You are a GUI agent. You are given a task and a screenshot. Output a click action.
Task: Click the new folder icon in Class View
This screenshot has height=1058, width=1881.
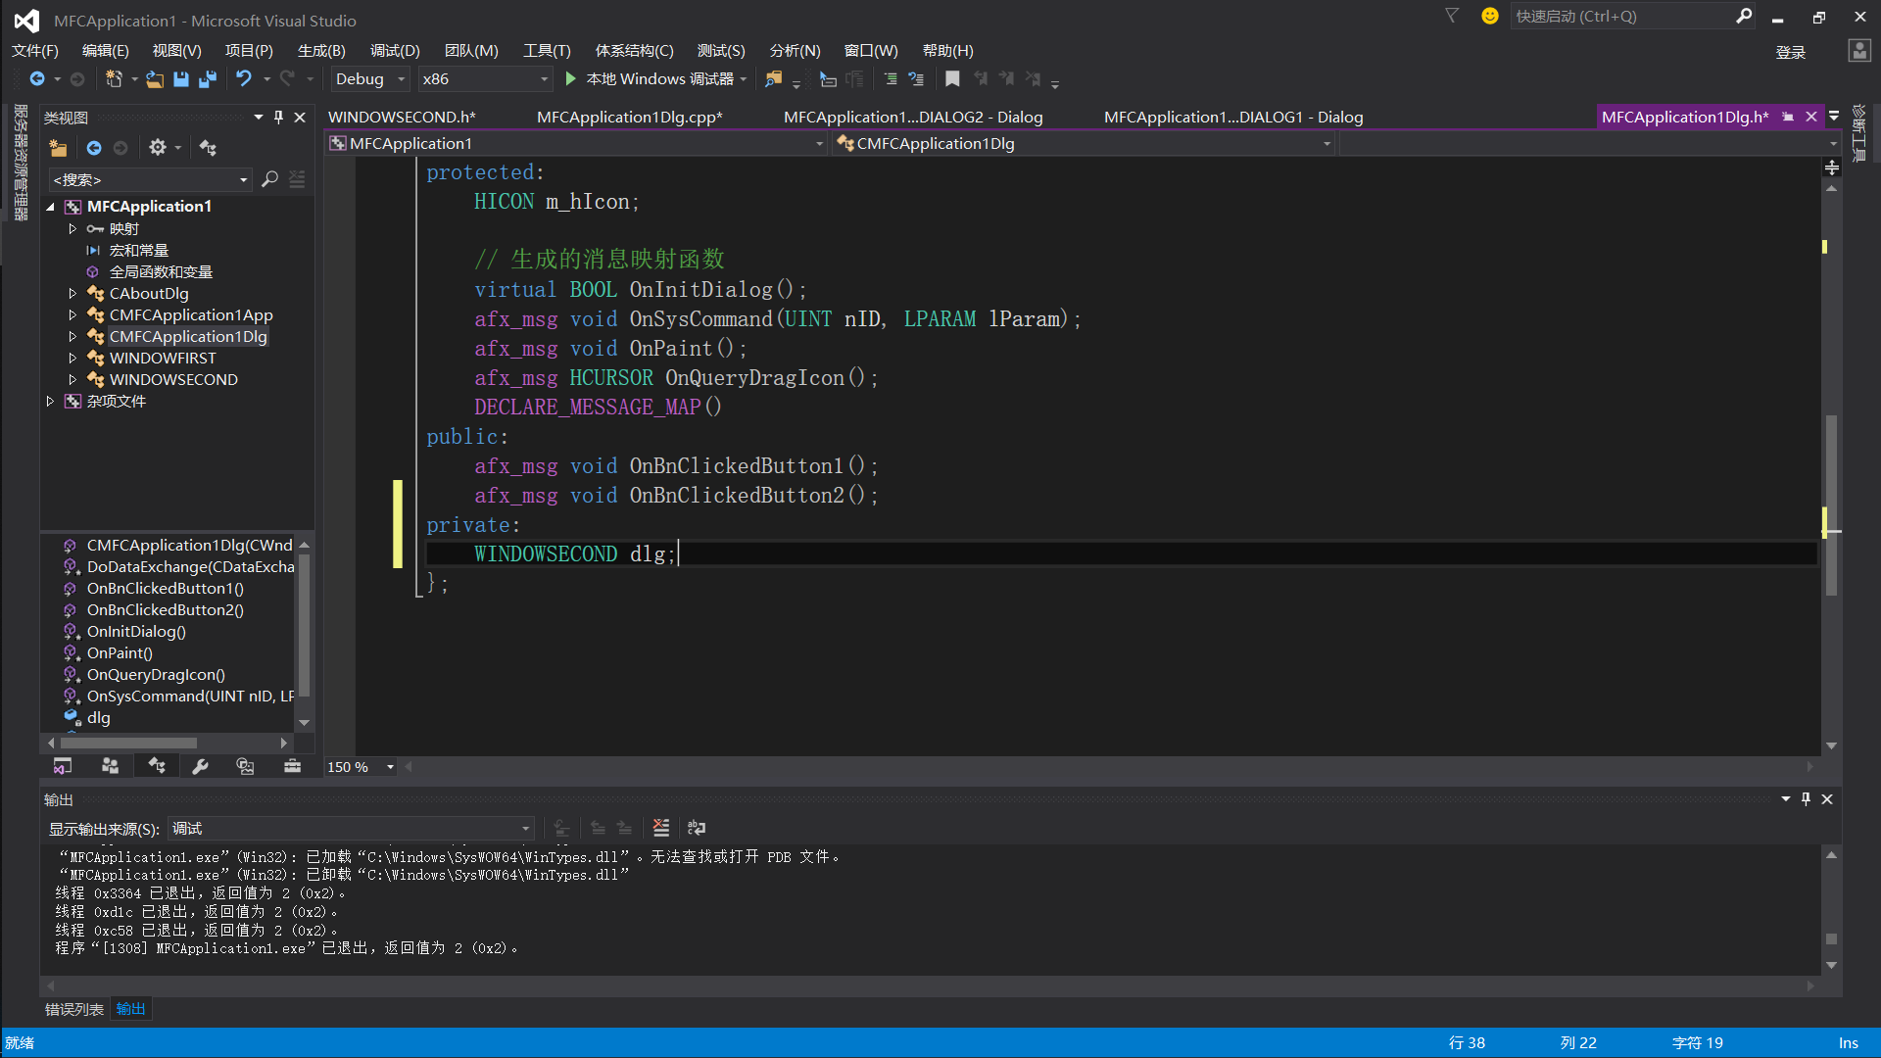[x=59, y=148]
